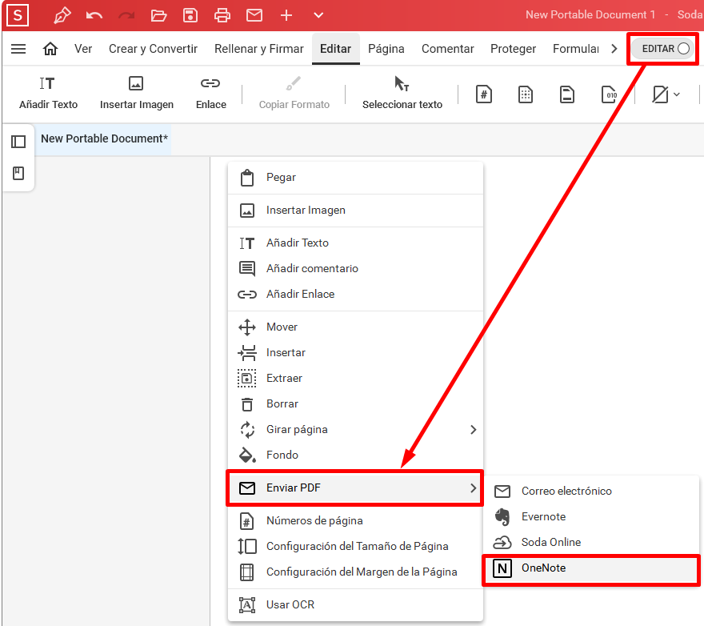Open the Crear y Convertir tab

click(x=153, y=49)
